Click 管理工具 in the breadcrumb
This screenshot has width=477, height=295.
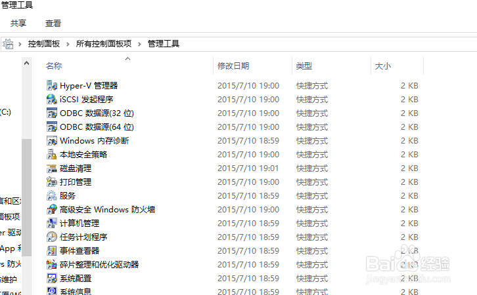(x=164, y=44)
